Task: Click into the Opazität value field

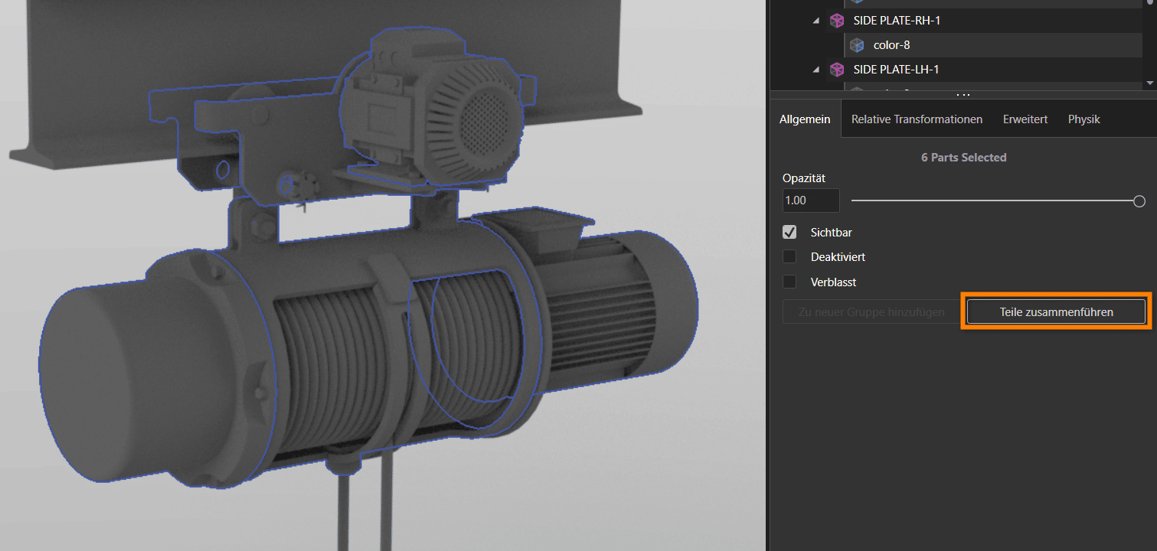Action: [810, 201]
